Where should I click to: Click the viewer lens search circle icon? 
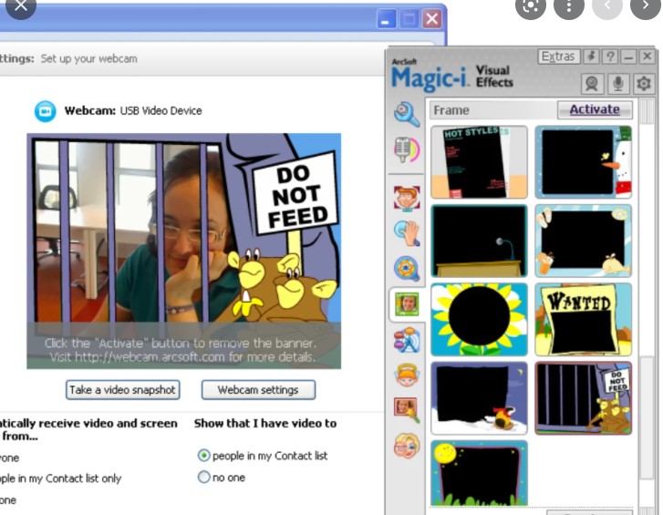pyautogui.click(x=531, y=5)
